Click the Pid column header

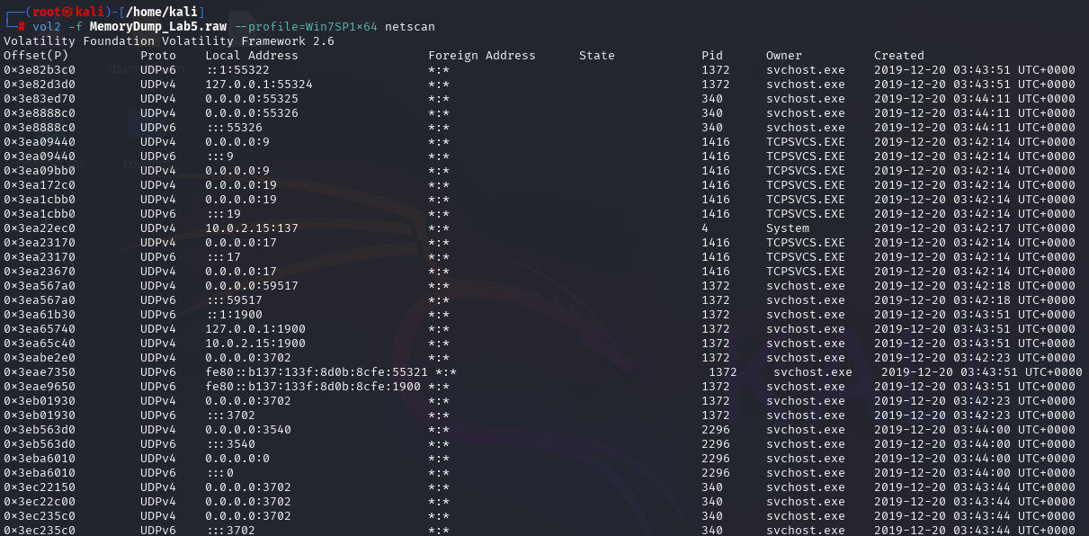click(711, 56)
